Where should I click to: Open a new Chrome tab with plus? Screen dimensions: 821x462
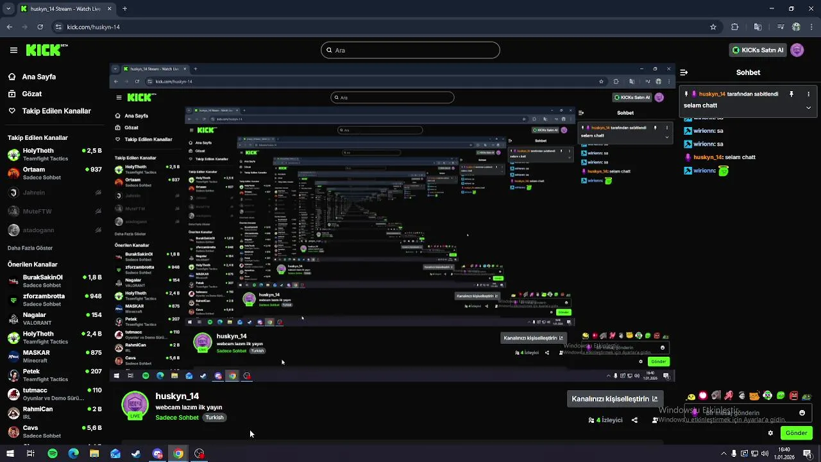pyautogui.click(x=124, y=9)
